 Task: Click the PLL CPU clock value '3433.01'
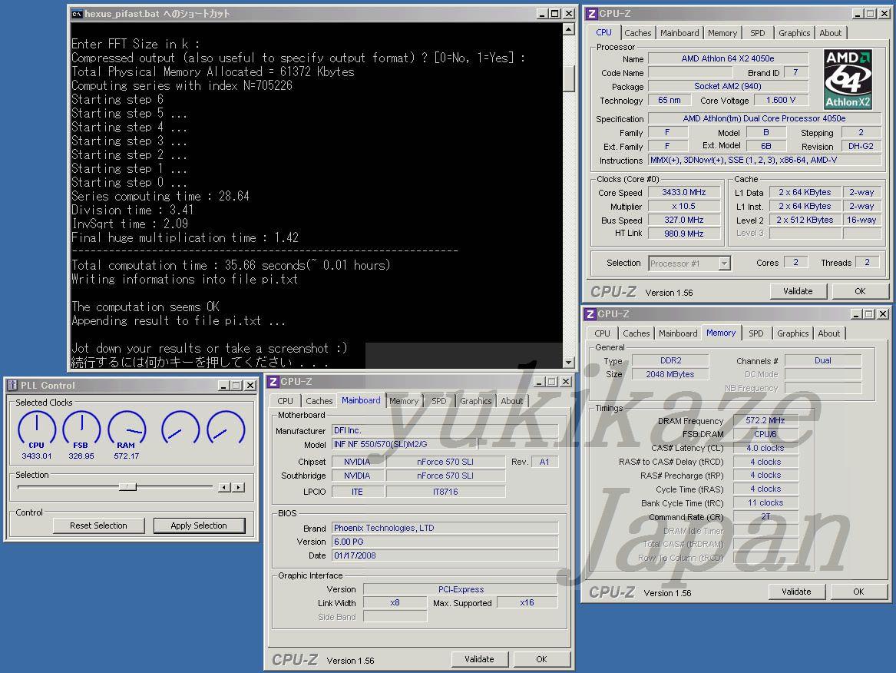click(x=37, y=456)
